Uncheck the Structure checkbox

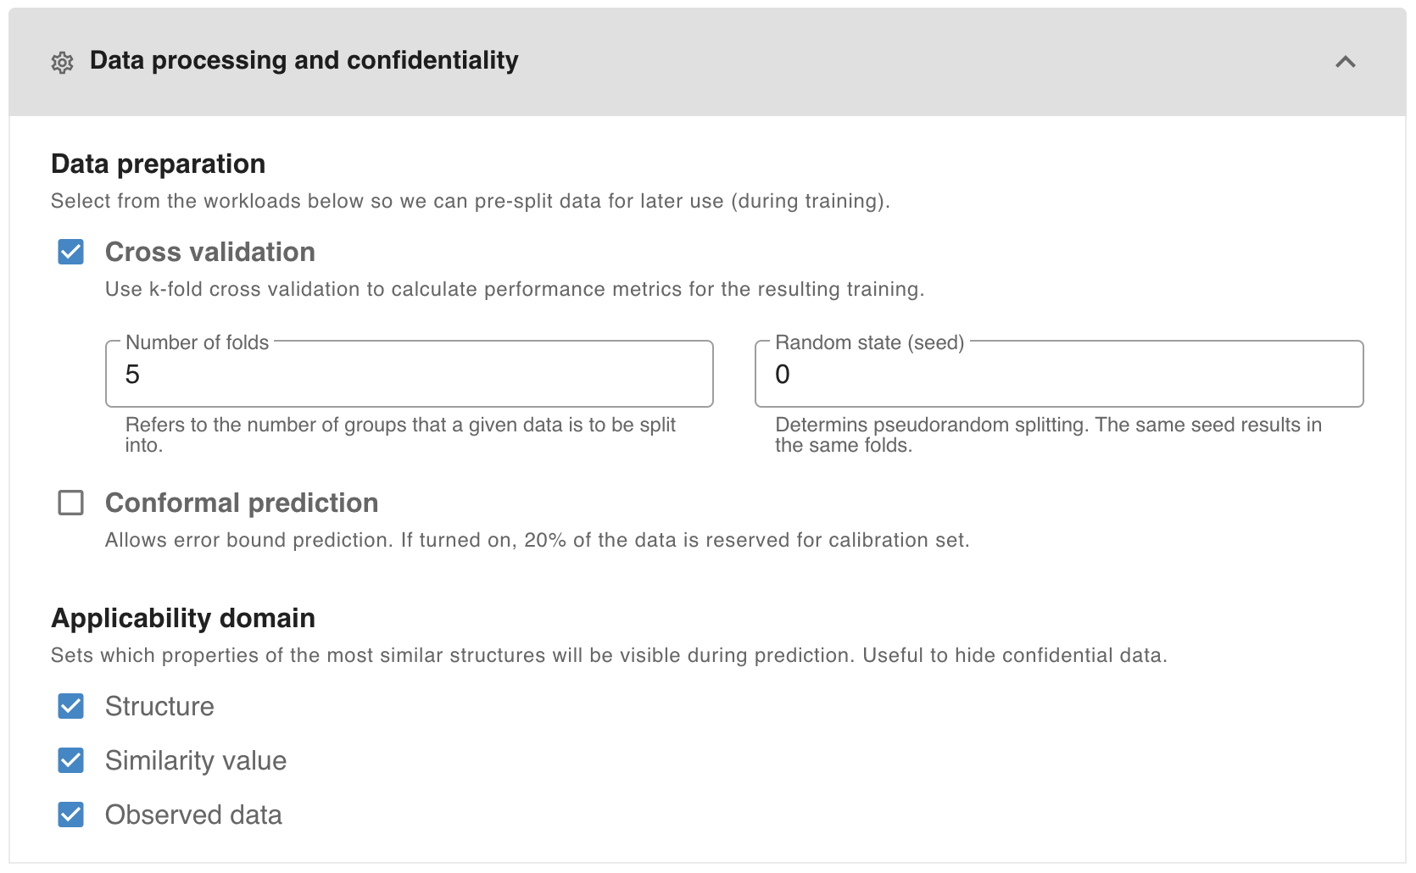click(x=71, y=706)
